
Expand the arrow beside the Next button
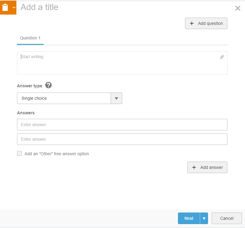(x=204, y=218)
